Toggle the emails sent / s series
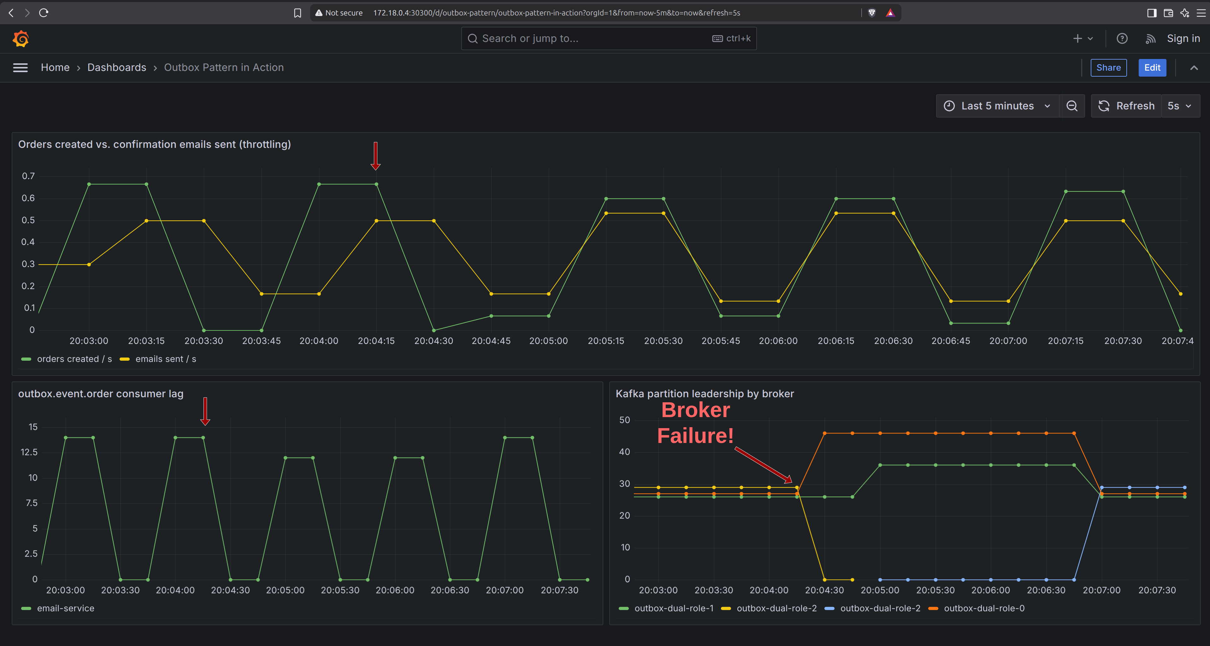Image resolution: width=1210 pixels, height=646 pixels. (158, 359)
